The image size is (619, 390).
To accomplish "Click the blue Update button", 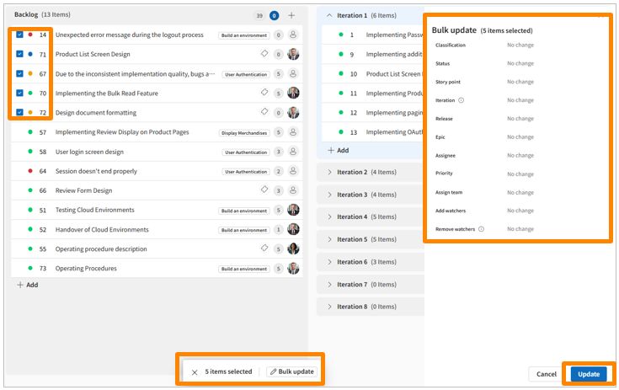I will [x=589, y=374].
